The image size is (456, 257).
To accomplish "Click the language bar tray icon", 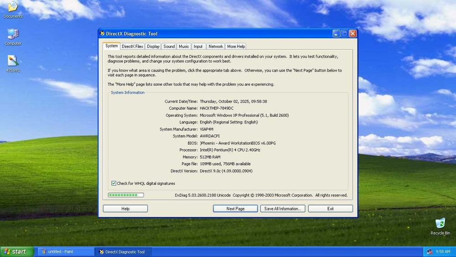I will coord(429,252).
